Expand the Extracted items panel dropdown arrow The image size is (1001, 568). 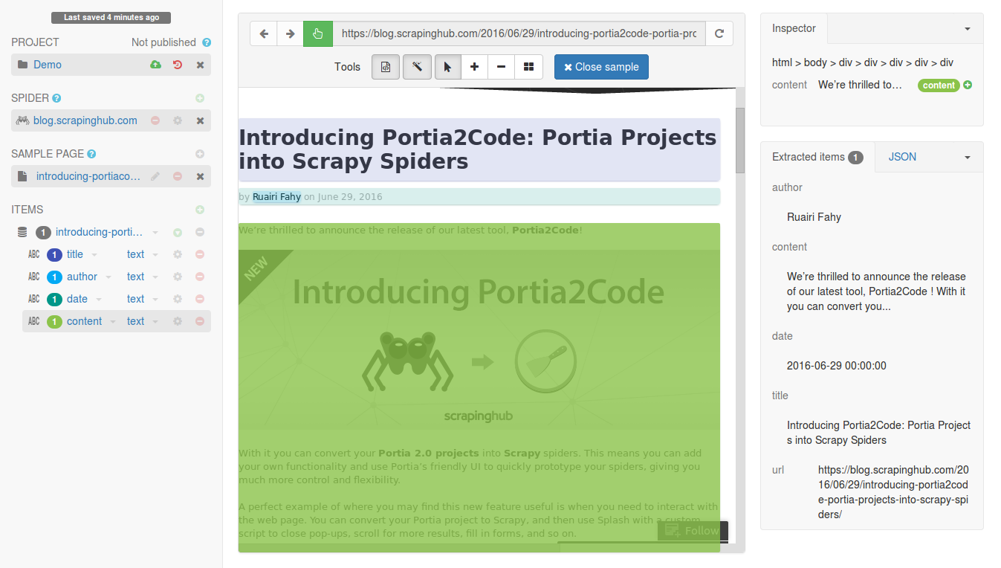[x=967, y=158]
